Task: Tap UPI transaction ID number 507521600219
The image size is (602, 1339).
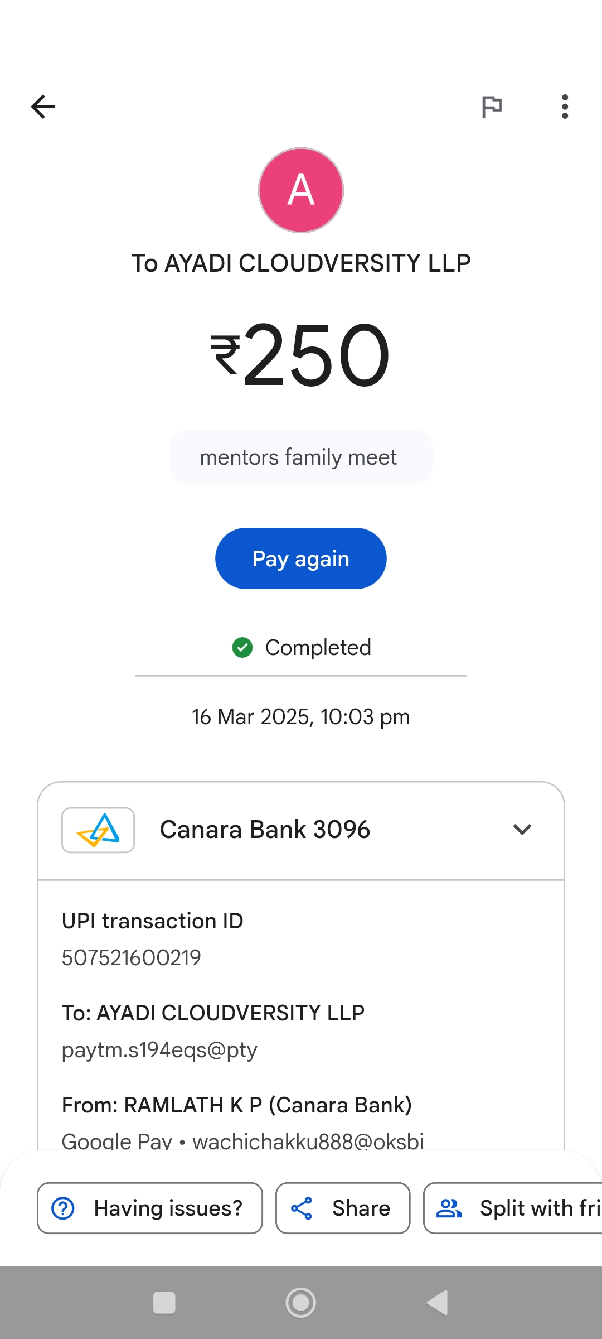Action: pos(131,958)
